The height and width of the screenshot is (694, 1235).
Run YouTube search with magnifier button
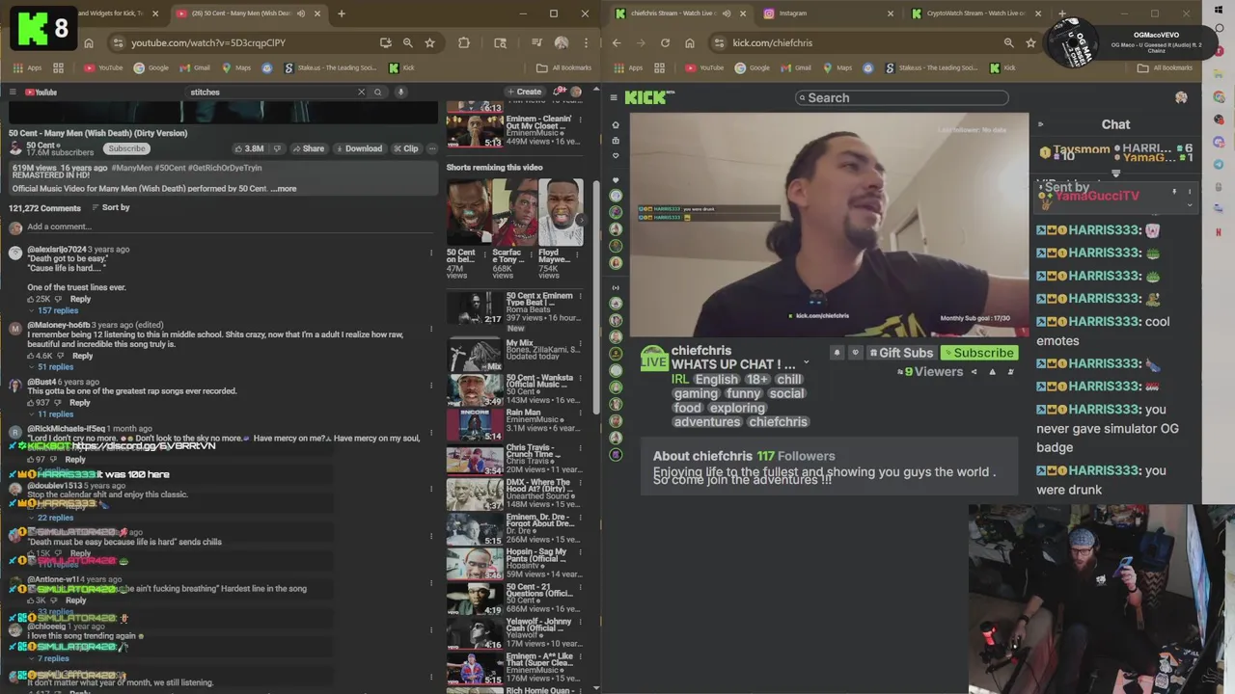(378, 92)
